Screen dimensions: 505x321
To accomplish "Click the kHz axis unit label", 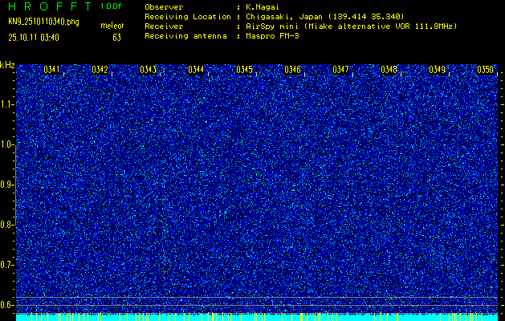I will coord(7,64).
